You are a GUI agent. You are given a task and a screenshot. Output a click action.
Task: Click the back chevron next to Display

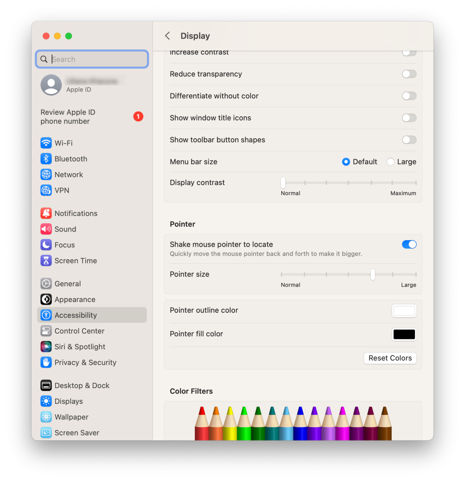[167, 36]
